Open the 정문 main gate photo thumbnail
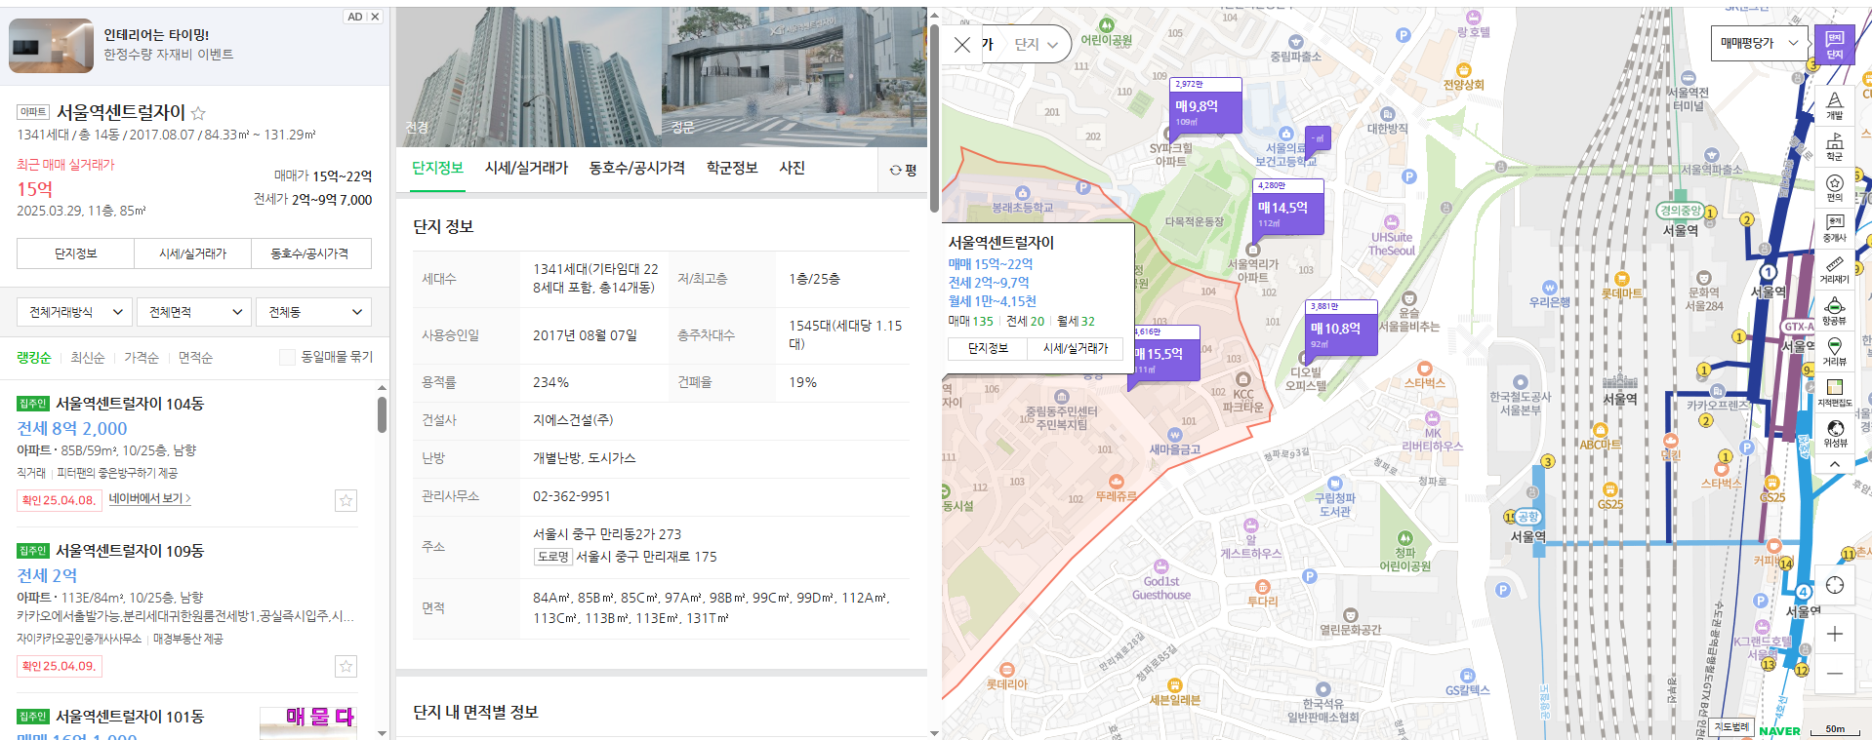The width and height of the screenshot is (1872, 740). [x=794, y=77]
